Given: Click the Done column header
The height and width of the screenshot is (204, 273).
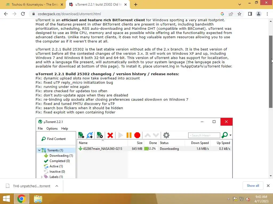Looking at the screenshot, I should [x=151, y=143].
